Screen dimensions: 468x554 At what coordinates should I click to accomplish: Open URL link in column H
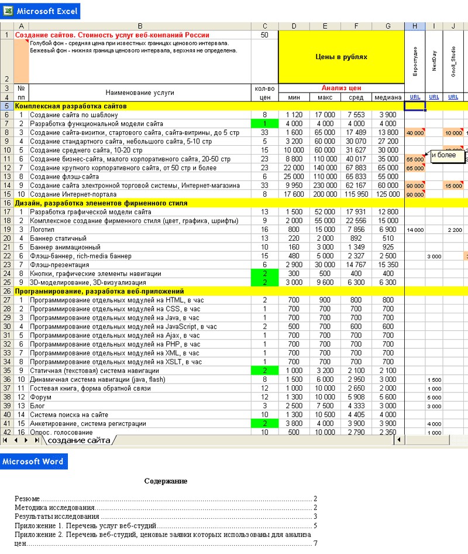click(x=415, y=97)
